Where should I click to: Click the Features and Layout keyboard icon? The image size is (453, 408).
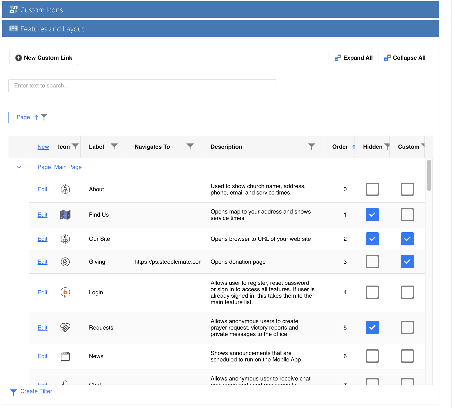coord(13,29)
